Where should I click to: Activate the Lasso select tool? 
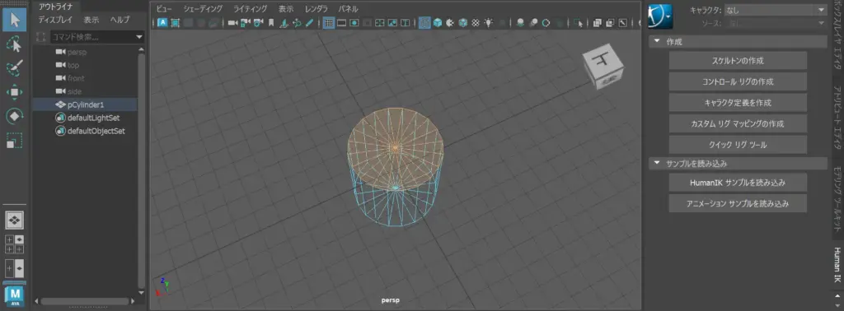(x=15, y=44)
